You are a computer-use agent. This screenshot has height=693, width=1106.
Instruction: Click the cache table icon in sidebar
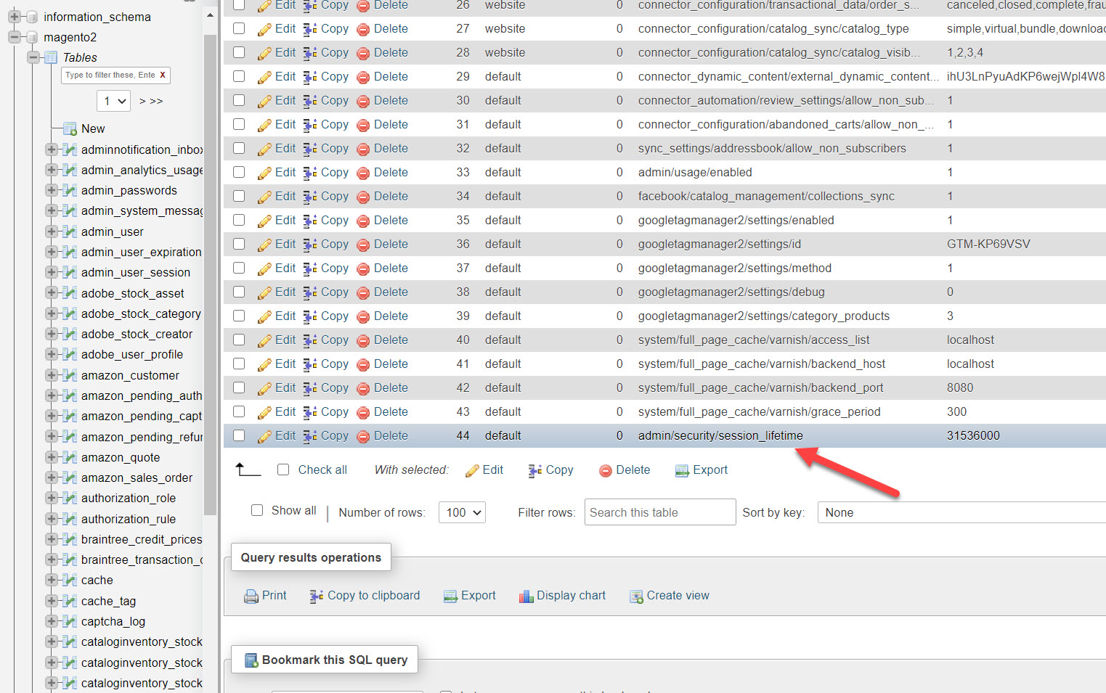[x=70, y=581]
